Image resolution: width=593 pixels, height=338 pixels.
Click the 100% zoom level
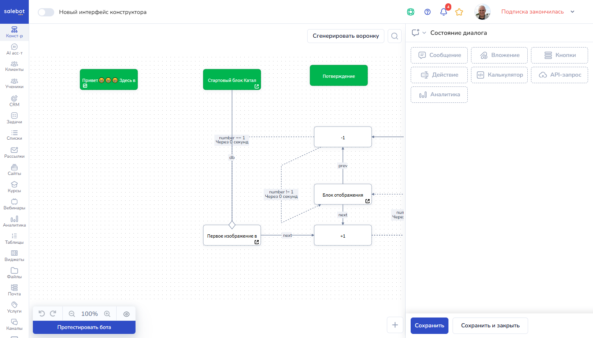90,314
